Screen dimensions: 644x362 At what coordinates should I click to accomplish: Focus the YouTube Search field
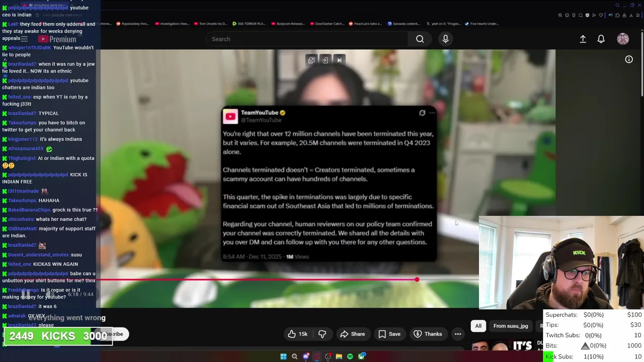(x=307, y=39)
